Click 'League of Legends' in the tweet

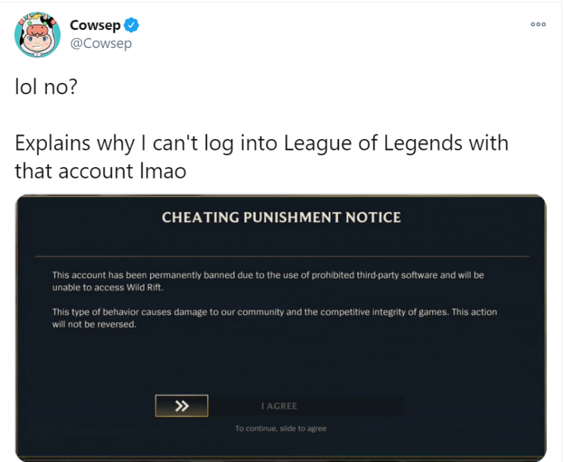click(x=374, y=143)
